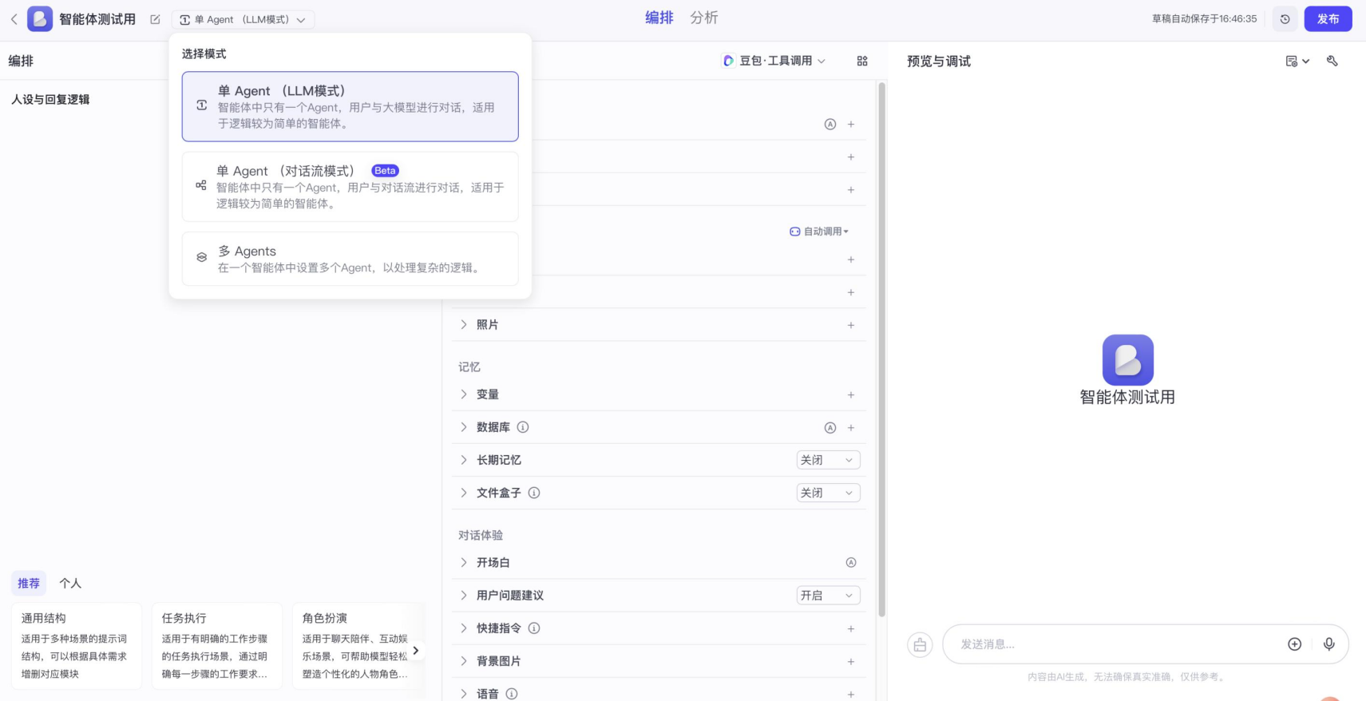The width and height of the screenshot is (1366, 701).
Task: Click the microphone icon in chat input
Action: pyautogui.click(x=1328, y=644)
